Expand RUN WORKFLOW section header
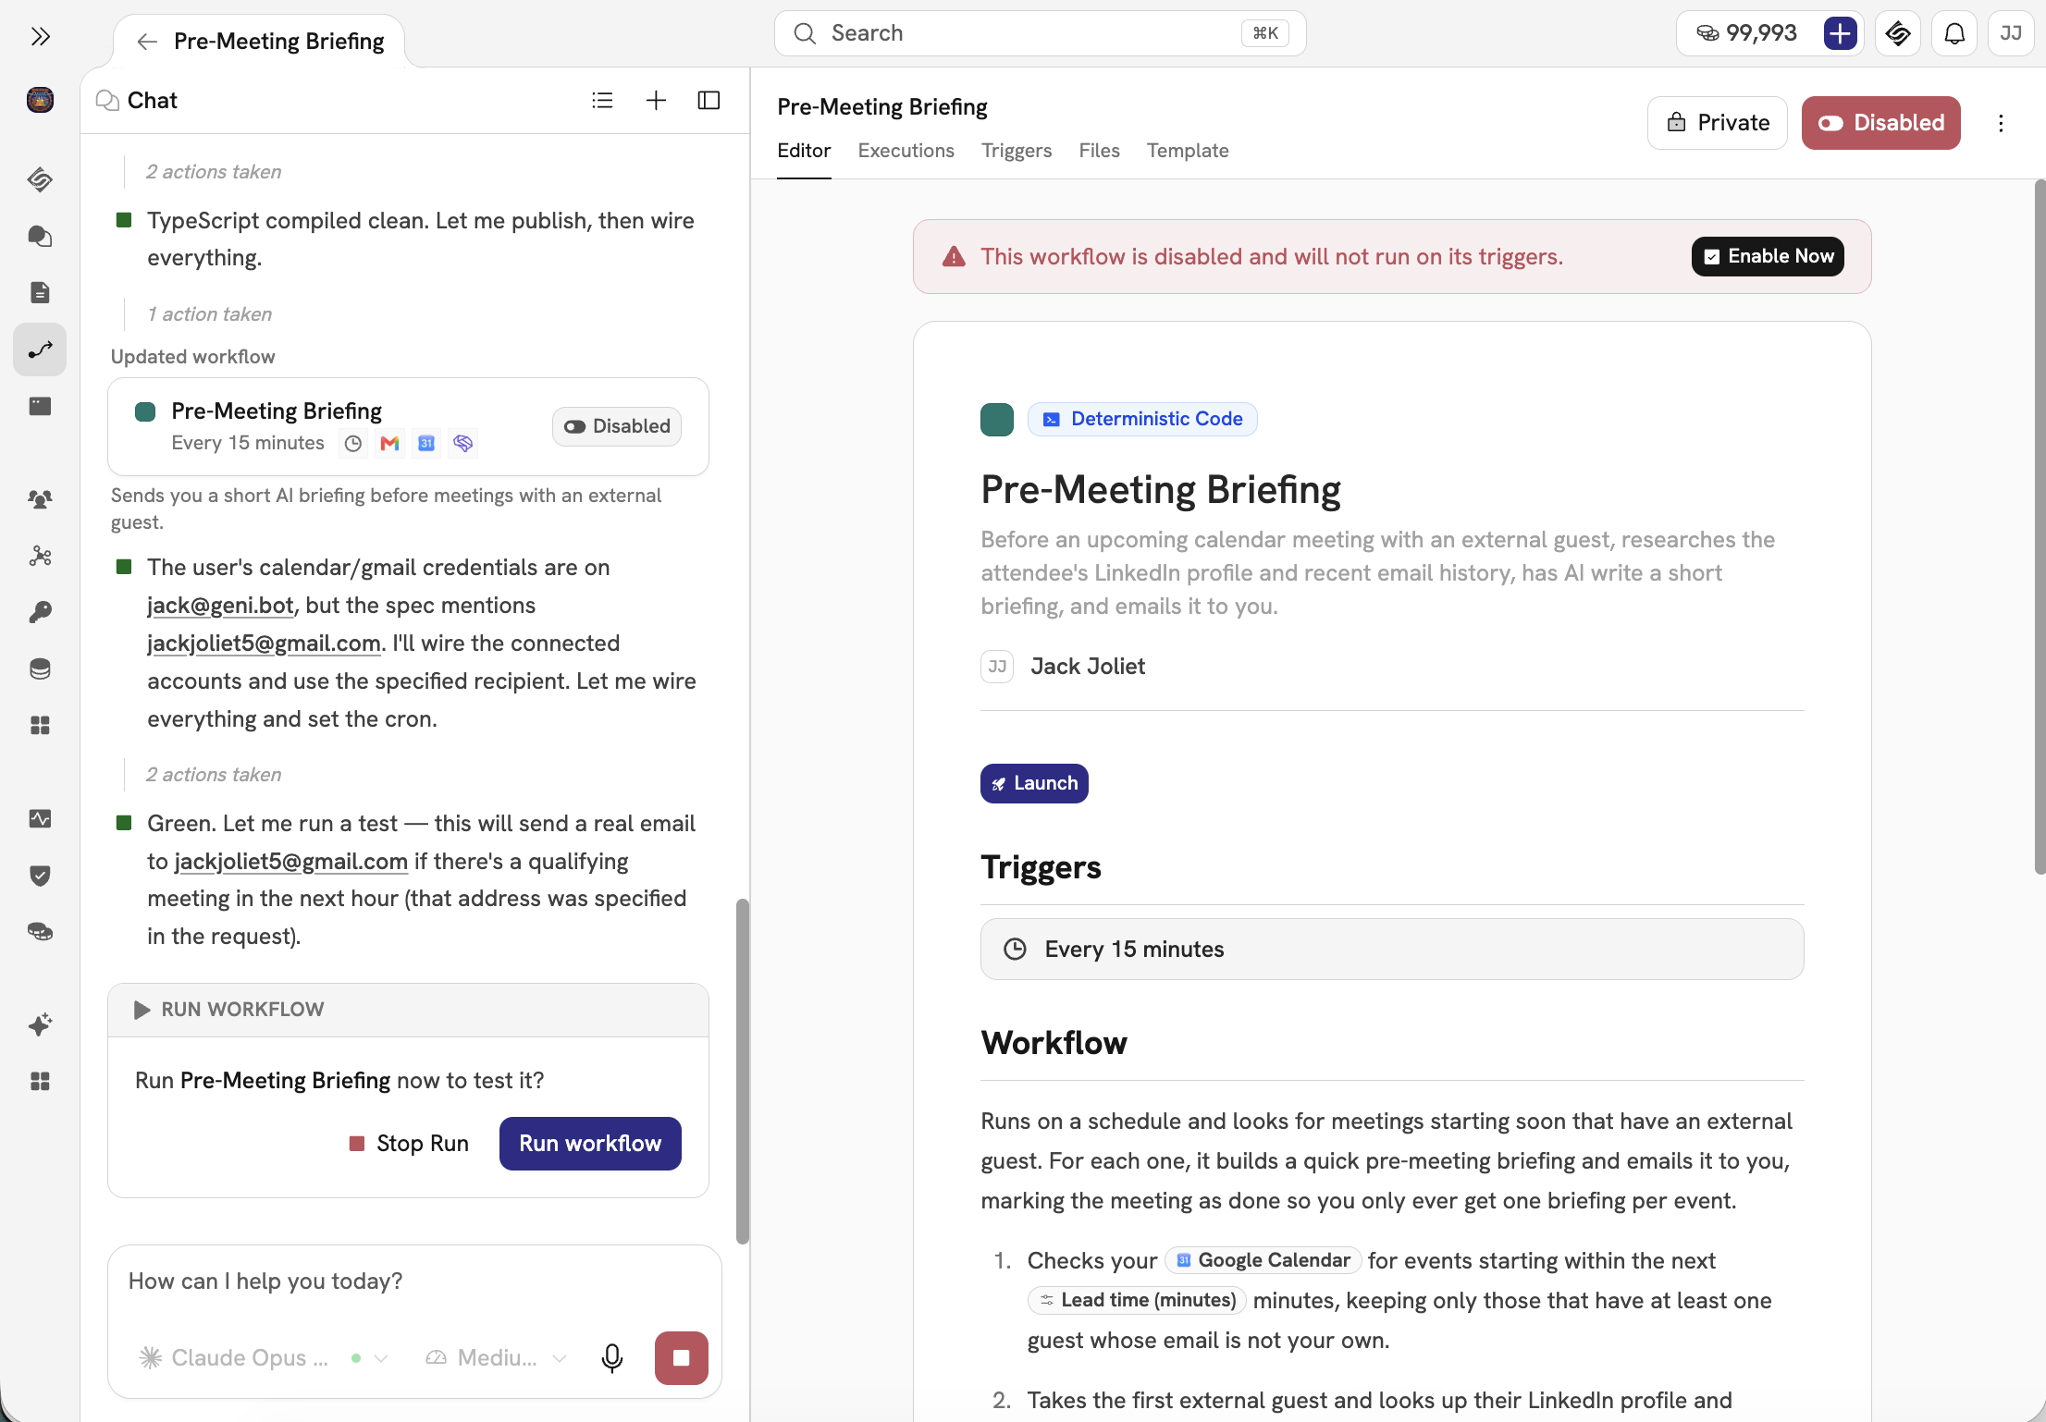The image size is (2046, 1422). coord(408,1010)
